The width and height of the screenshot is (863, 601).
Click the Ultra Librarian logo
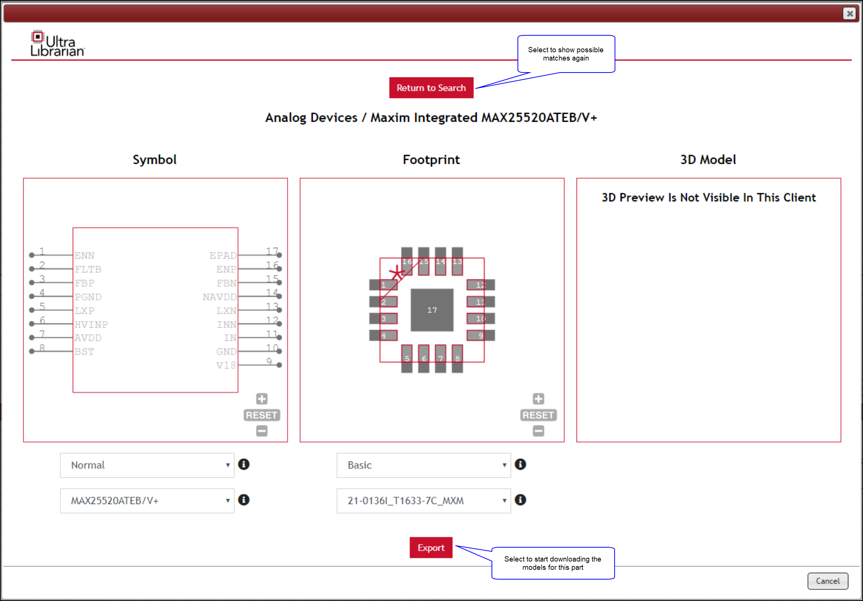(x=56, y=43)
